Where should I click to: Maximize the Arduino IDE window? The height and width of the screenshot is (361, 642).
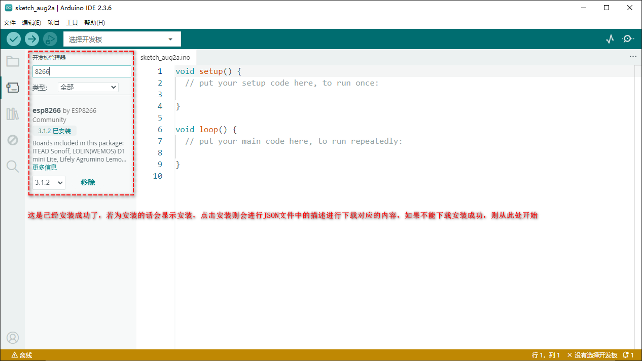pos(607,8)
